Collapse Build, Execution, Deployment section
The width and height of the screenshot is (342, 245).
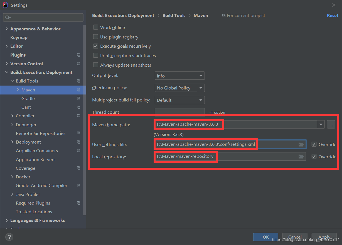(7, 72)
